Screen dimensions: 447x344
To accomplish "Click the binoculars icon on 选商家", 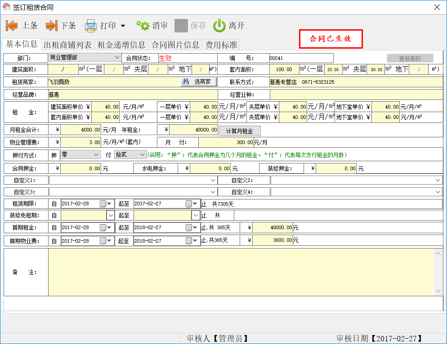I will coord(186,81).
